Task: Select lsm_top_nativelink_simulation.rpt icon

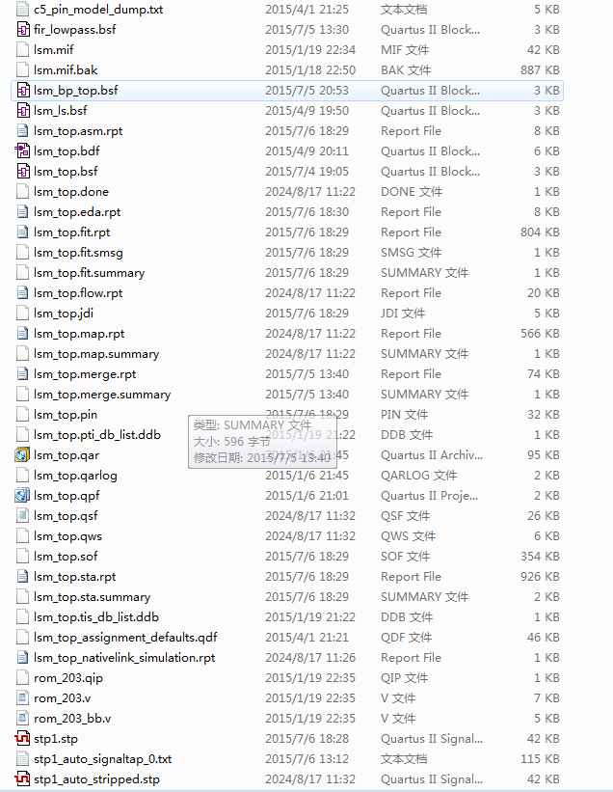Action: (x=23, y=658)
